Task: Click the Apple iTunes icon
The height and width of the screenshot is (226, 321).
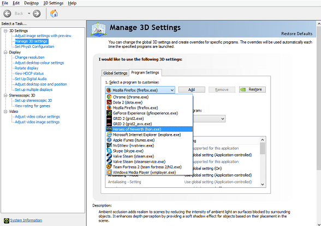Action: [109, 140]
